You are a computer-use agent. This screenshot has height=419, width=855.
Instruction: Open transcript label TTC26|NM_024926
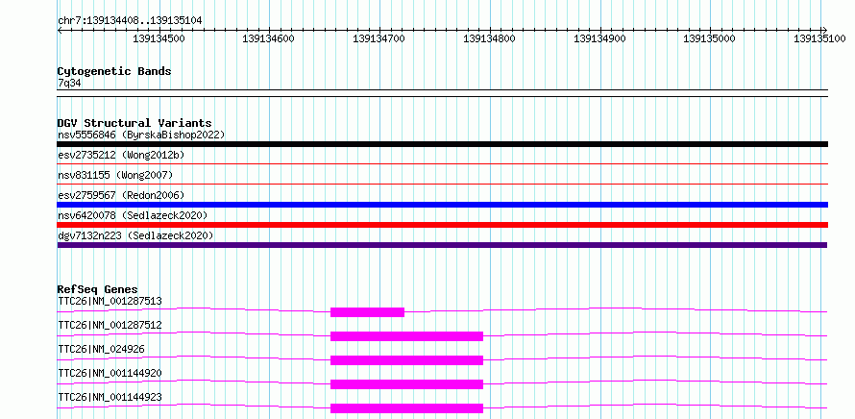point(101,349)
